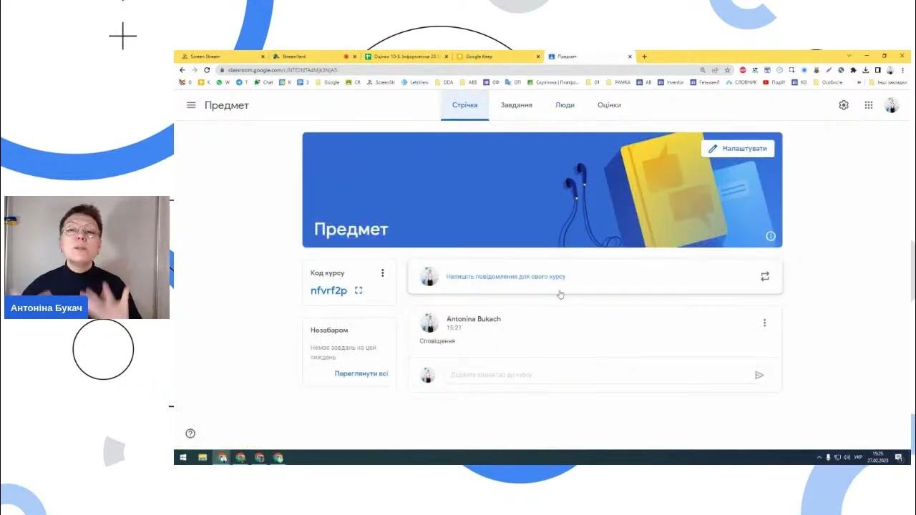Open the browser extensions puzzle icon
The width and height of the screenshot is (916, 515).
(853, 70)
